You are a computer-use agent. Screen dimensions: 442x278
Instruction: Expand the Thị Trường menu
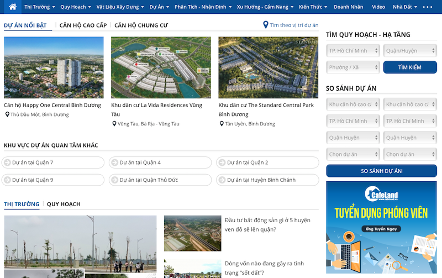(x=39, y=7)
